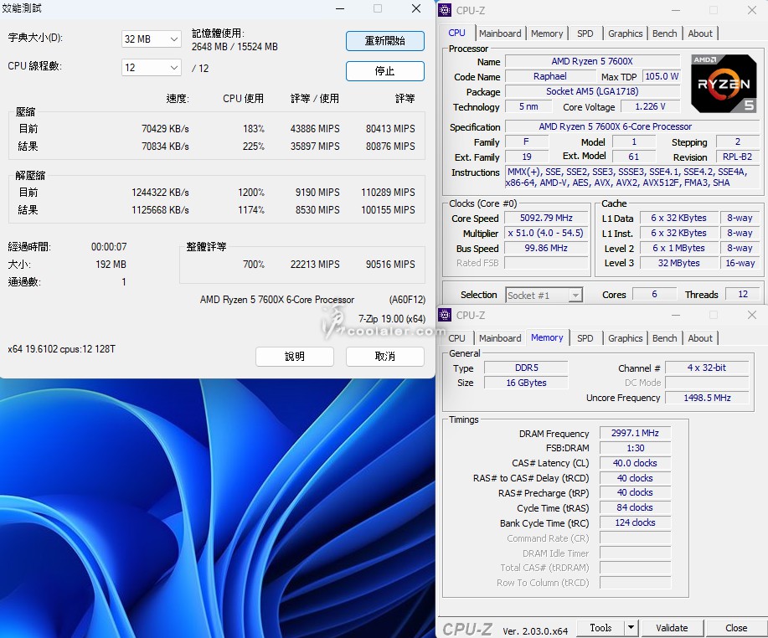
Task: Click the 說明 help button
Action: point(295,357)
